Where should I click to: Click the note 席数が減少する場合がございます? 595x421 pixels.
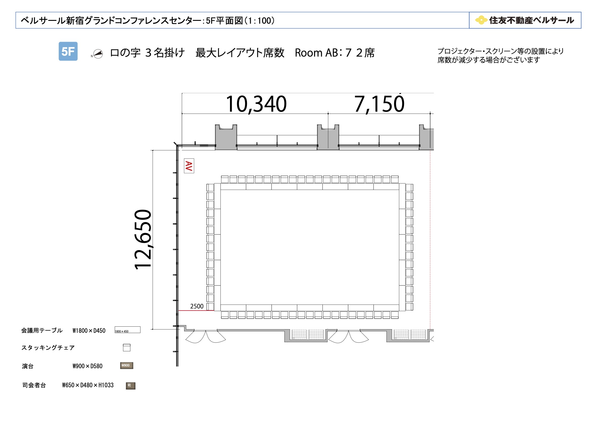point(488,60)
